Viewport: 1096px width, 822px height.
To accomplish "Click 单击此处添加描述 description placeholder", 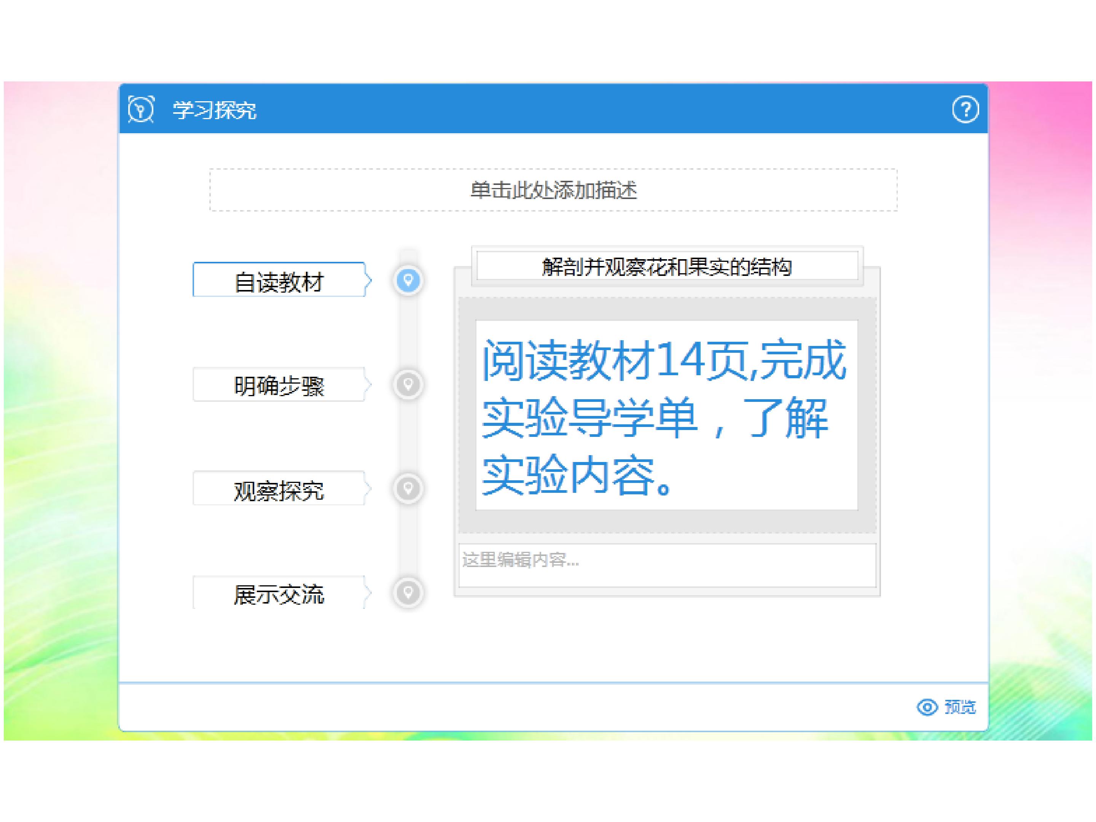I will 553,190.
